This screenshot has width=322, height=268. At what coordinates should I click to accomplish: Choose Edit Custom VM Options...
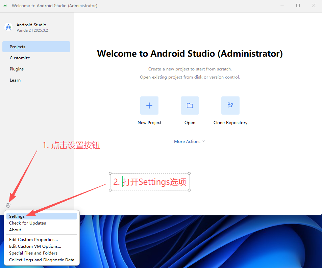click(42, 246)
